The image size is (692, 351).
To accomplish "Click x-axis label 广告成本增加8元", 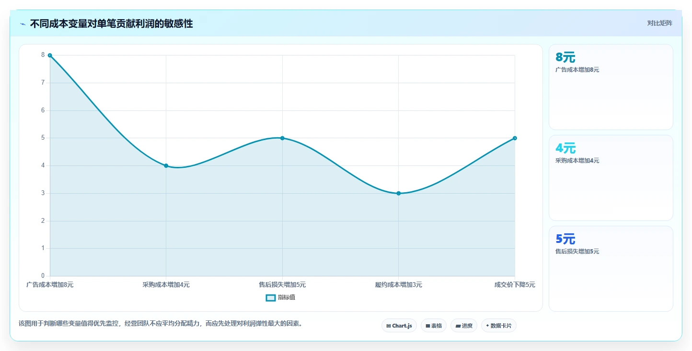I will [x=50, y=285].
